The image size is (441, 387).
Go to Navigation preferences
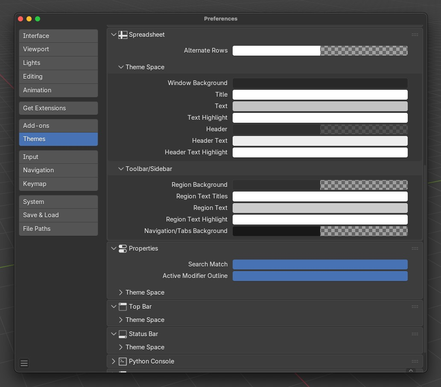point(58,170)
